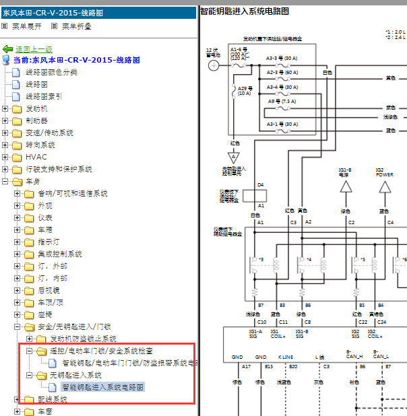Expand the 音响/可视和通信系统 node
The width and height of the screenshot is (407, 416).
pos(17,193)
